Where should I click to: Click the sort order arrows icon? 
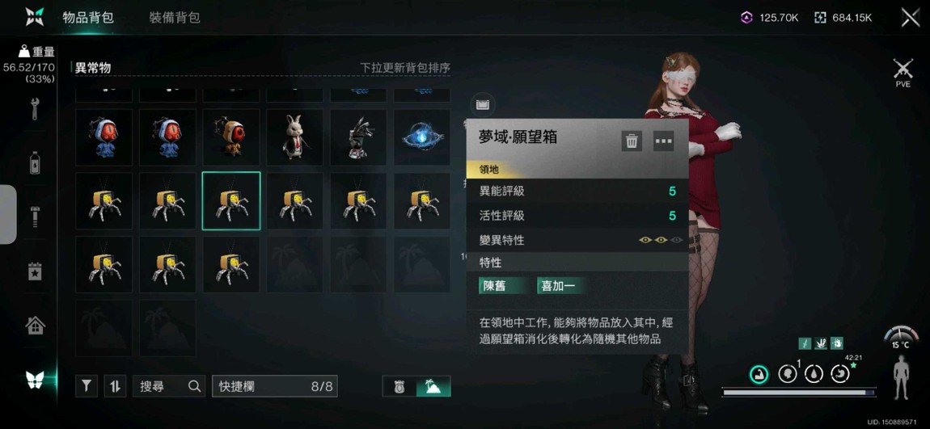[x=115, y=386]
